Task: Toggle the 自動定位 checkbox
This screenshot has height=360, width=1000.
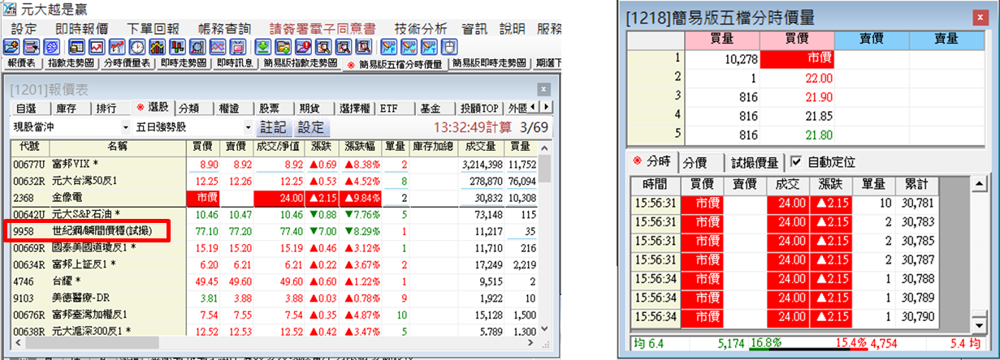Action: pyautogui.click(x=795, y=162)
